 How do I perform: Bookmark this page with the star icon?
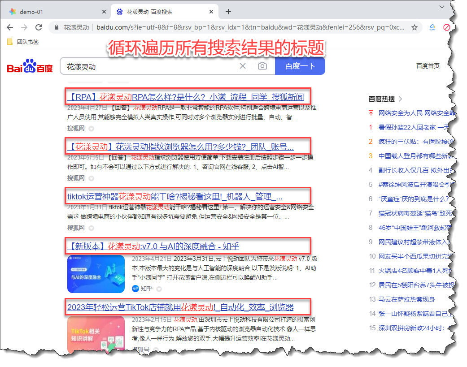[414, 28]
